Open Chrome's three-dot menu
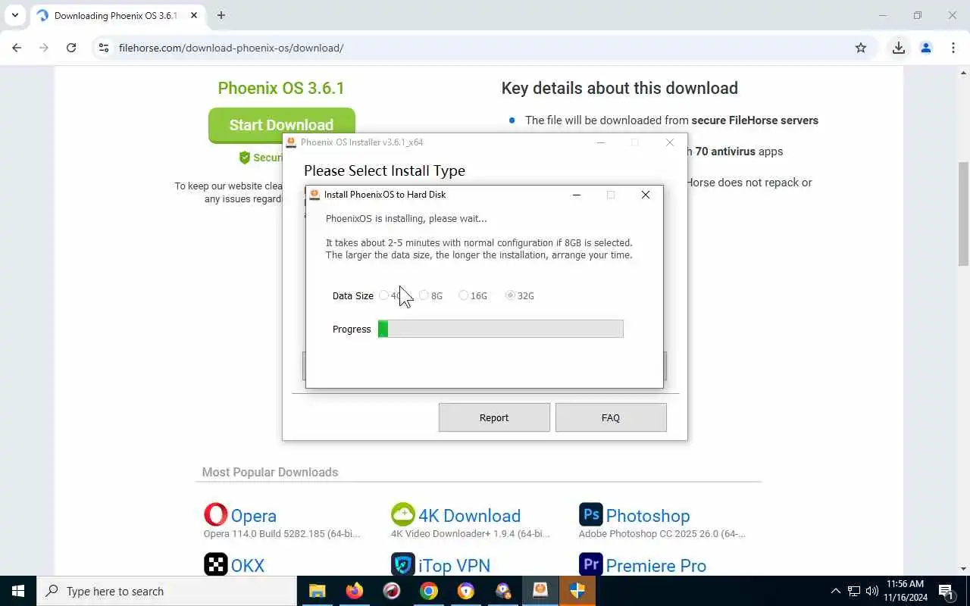This screenshot has width=970, height=606. 953,48
